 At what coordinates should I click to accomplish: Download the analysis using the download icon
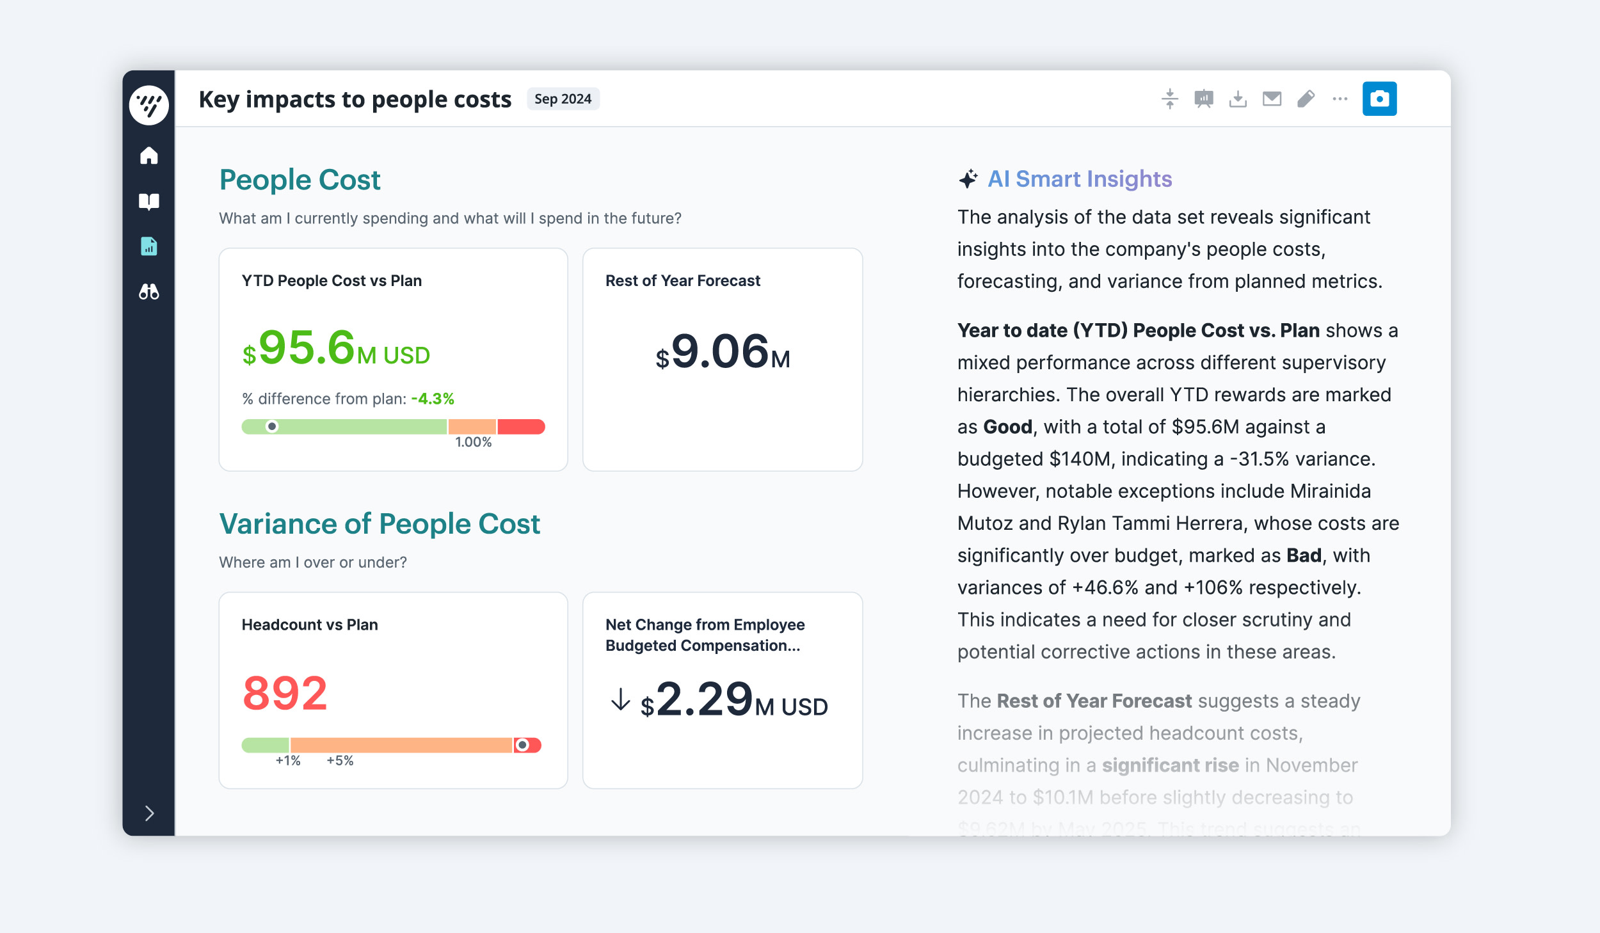(1238, 99)
